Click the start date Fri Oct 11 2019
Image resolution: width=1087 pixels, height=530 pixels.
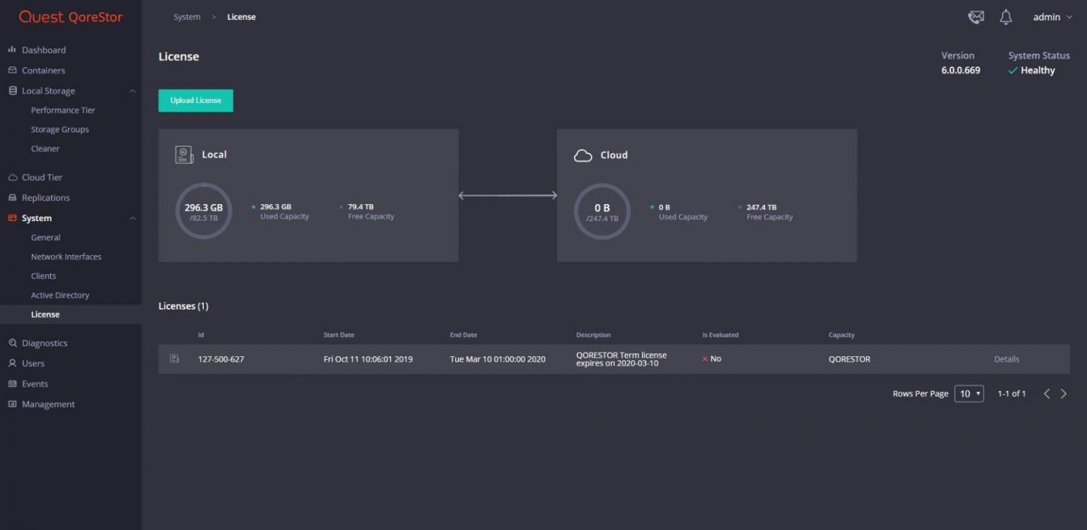click(368, 359)
